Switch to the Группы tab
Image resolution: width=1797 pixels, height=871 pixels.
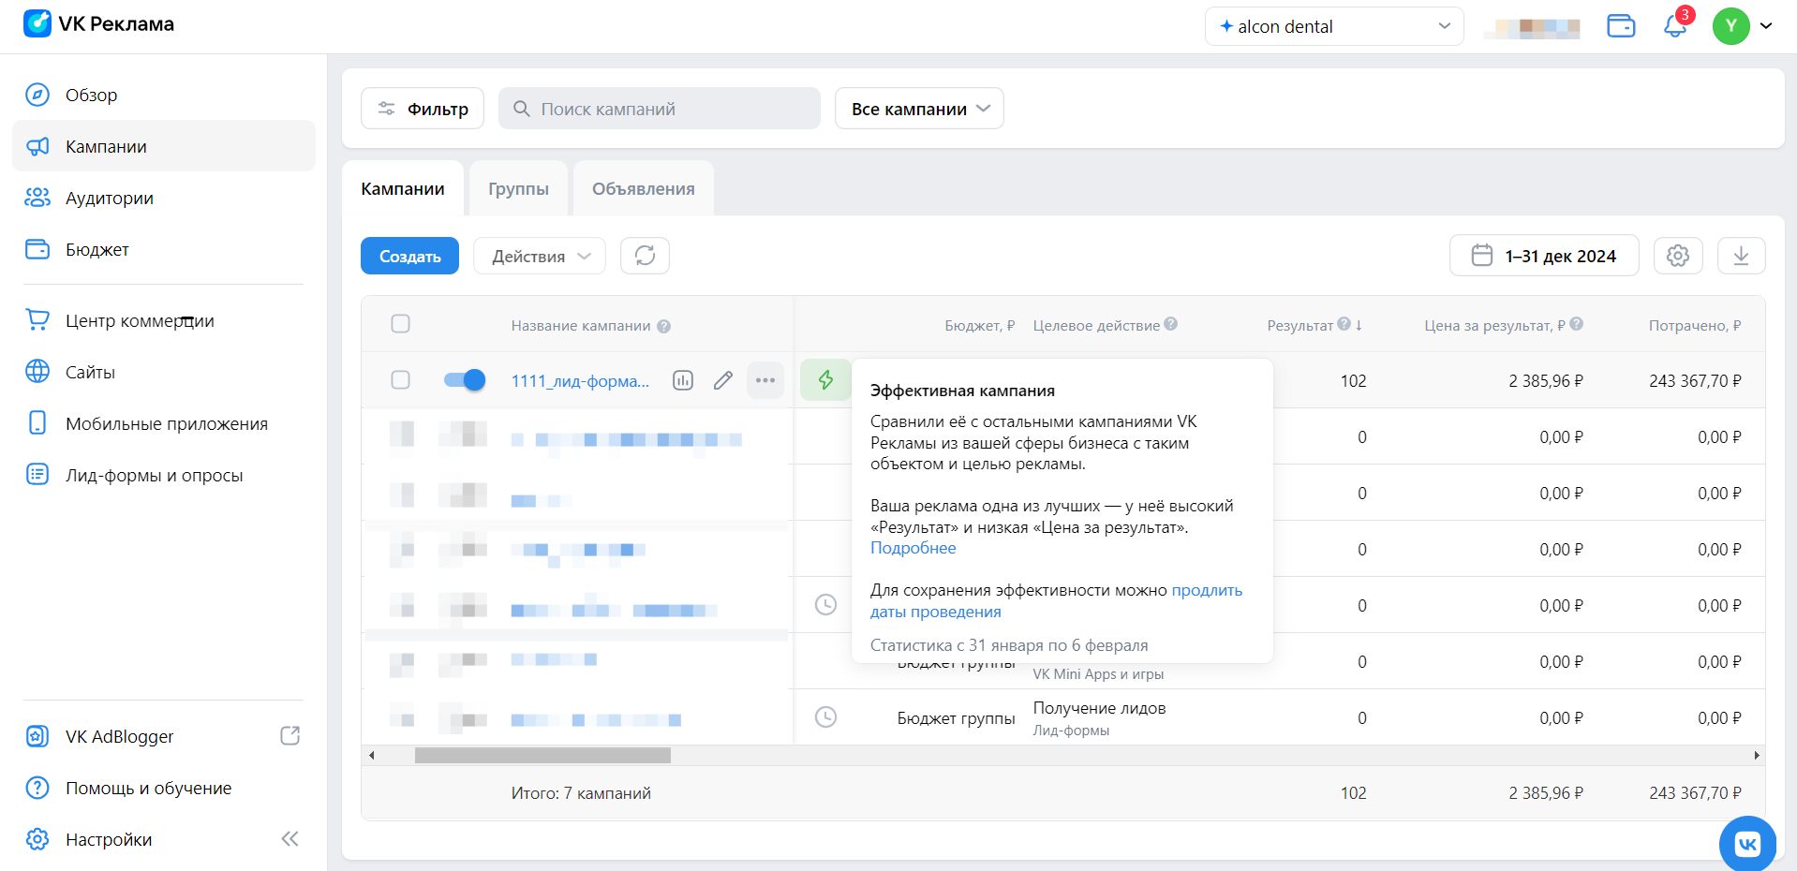[x=518, y=188]
